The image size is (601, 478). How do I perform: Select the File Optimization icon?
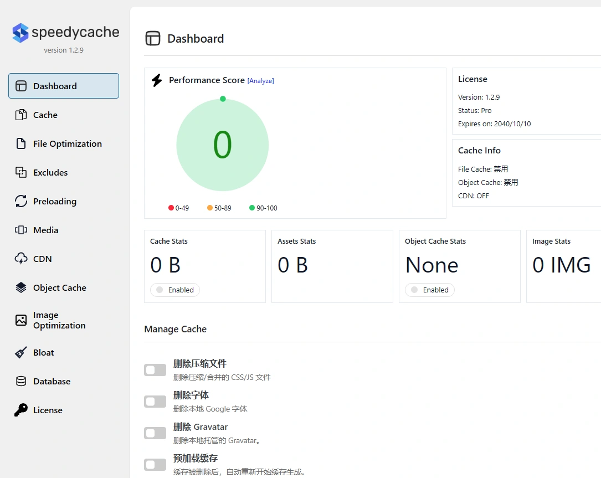coord(20,143)
